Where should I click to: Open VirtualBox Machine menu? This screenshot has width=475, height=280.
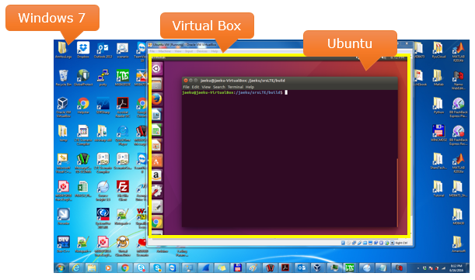click(165, 51)
